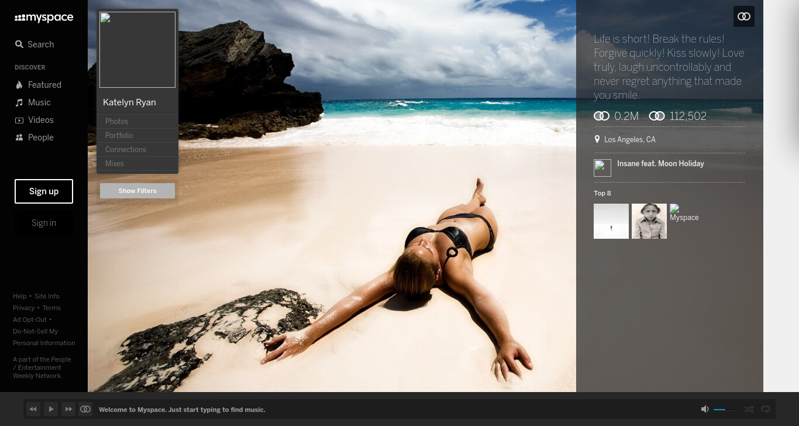The image size is (799, 426).
Task: Click the Myspace logo
Action: (x=44, y=18)
